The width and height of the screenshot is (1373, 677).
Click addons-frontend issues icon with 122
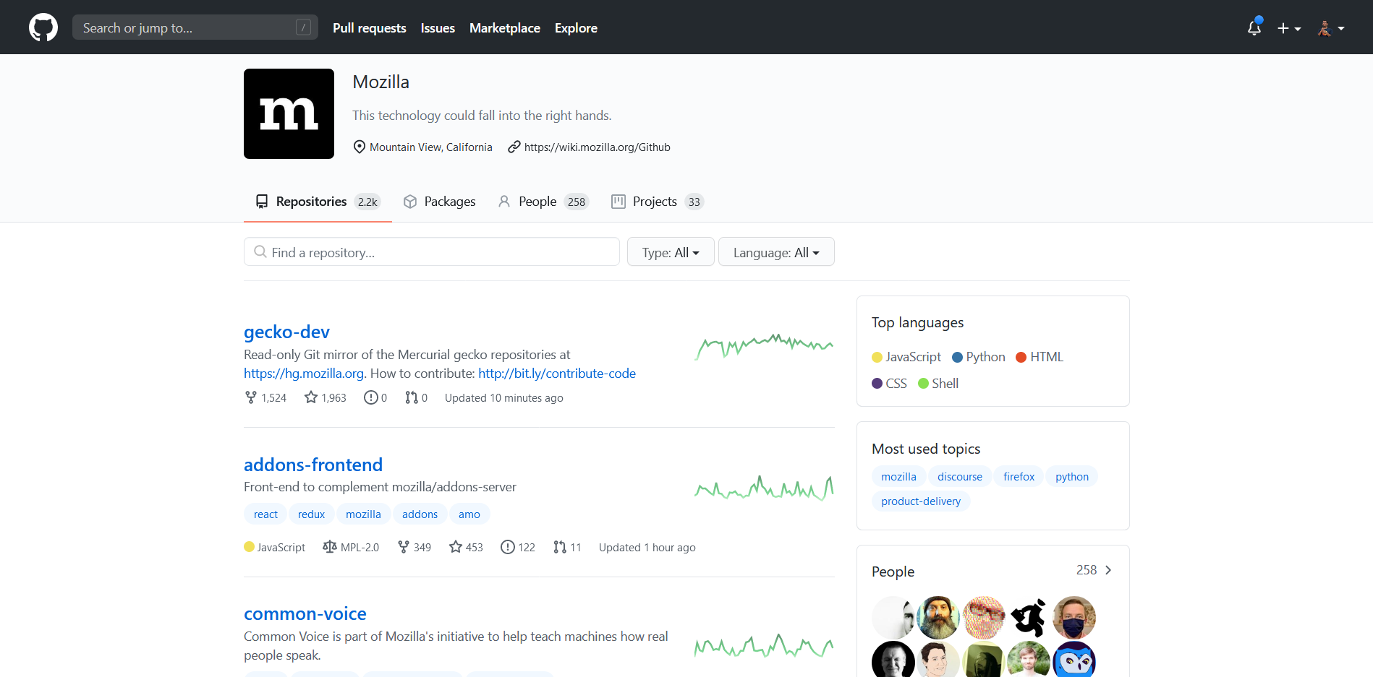tap(508, 547)
